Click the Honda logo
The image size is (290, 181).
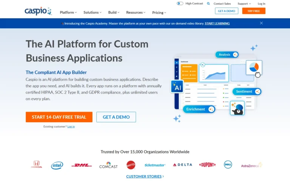click(x=36, y=164)
